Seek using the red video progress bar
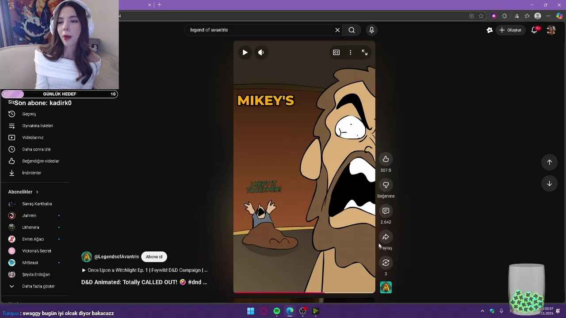 click(x=304, y=292)
